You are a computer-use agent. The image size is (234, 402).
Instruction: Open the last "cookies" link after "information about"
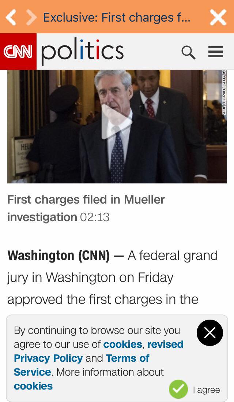[33, 386]
